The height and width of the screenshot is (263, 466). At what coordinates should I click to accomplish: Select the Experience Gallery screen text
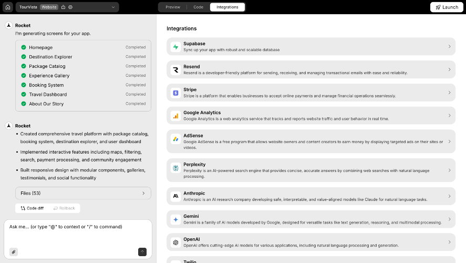point(49,76)
